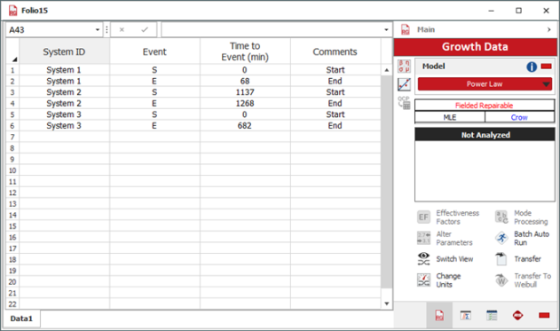The image size is (560, 331).
Task: Click the MLE analysis method option
Action: 450,117
